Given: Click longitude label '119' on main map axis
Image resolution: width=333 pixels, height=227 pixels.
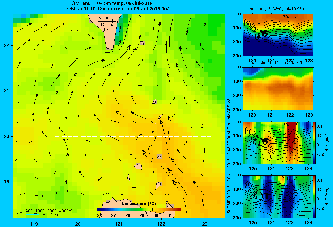Looking at the screenshot, I should [34, 224].
